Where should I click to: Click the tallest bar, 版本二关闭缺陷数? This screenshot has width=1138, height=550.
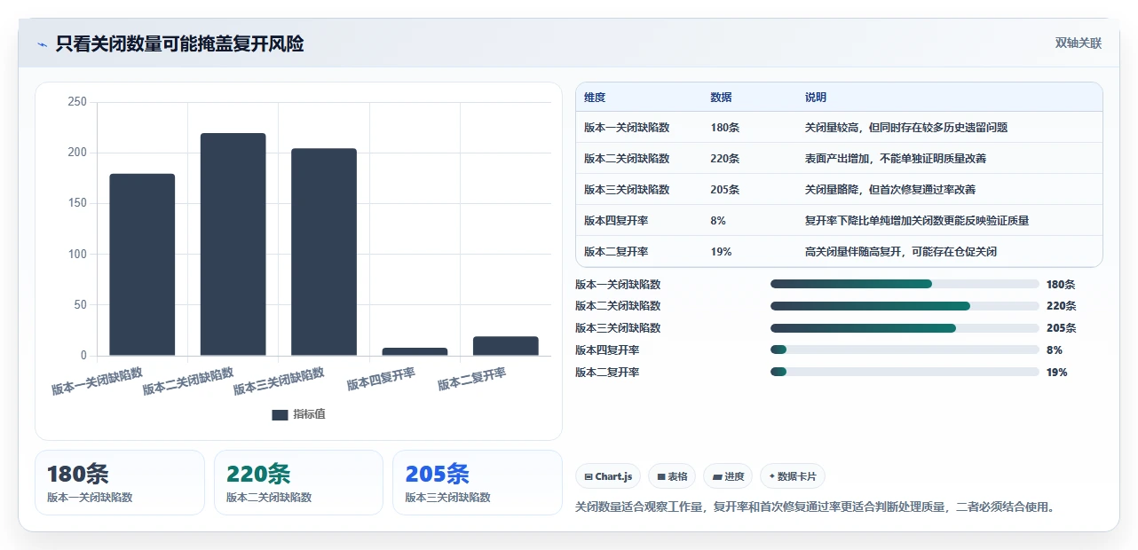click(x=233, y=244)
